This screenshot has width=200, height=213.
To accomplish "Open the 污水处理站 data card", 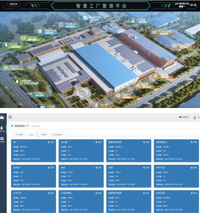I will click(81, 202).
